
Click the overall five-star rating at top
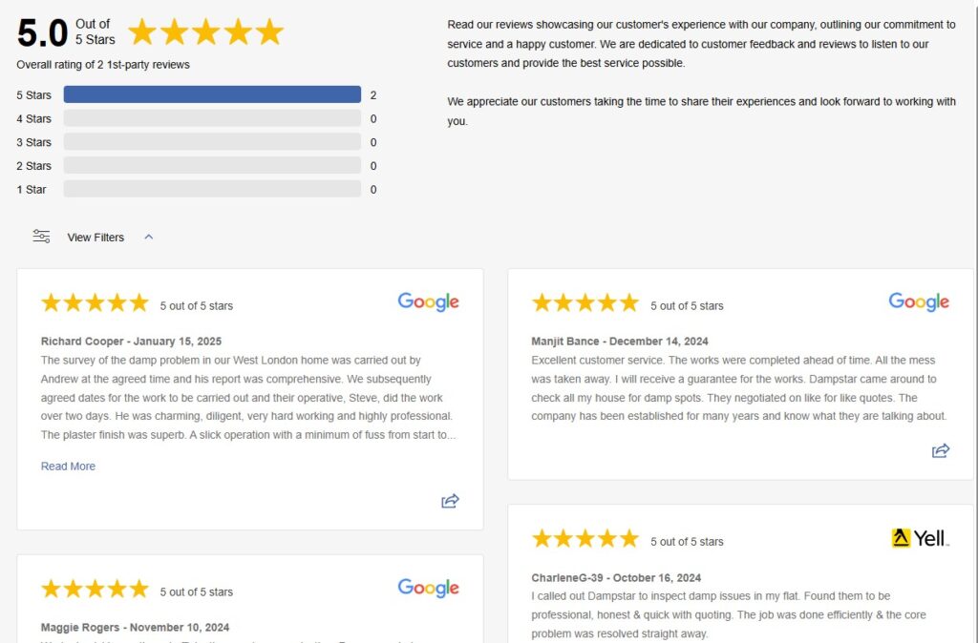[x=206, y=31]
